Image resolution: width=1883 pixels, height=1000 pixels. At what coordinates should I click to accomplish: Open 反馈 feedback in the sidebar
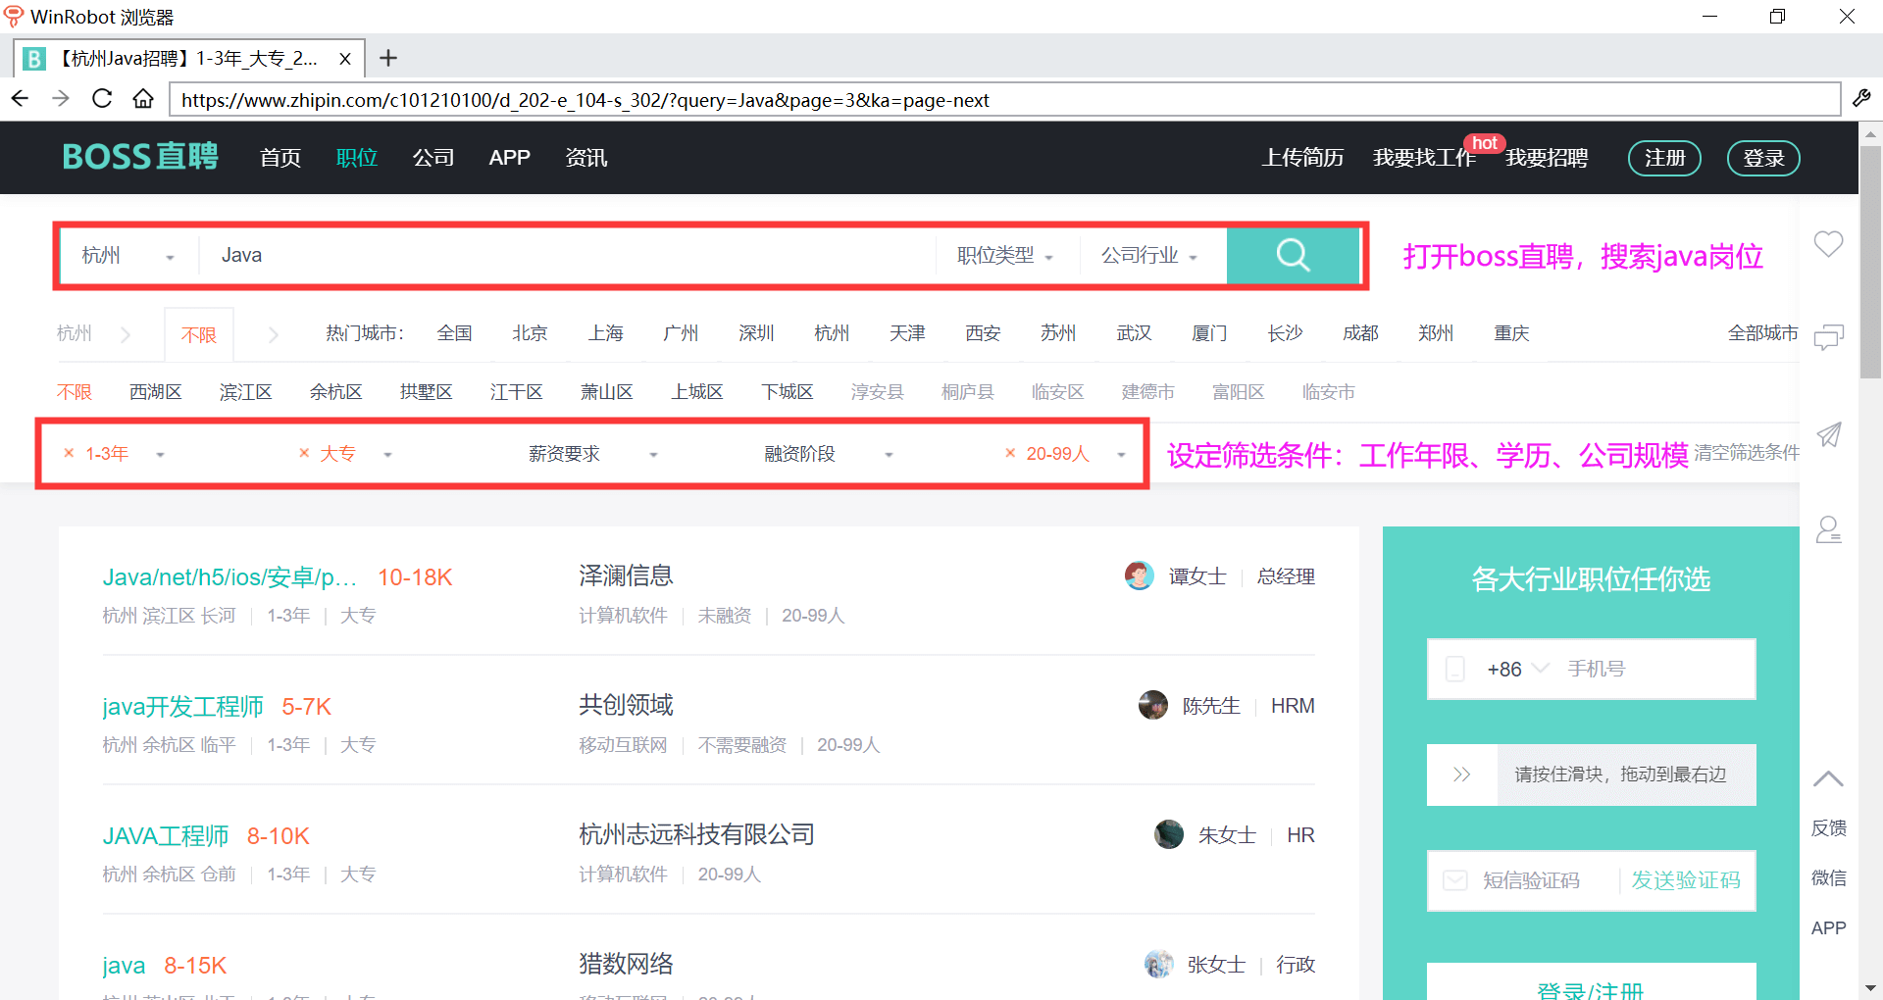pos(1828,828)
